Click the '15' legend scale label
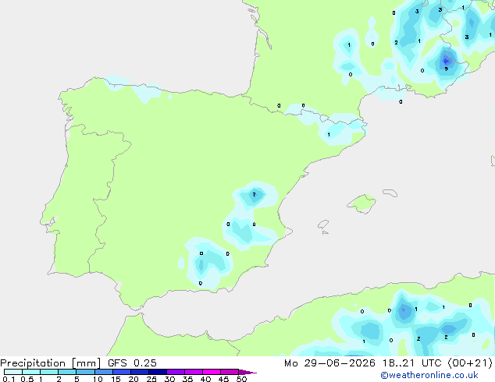 coord(116,379)
